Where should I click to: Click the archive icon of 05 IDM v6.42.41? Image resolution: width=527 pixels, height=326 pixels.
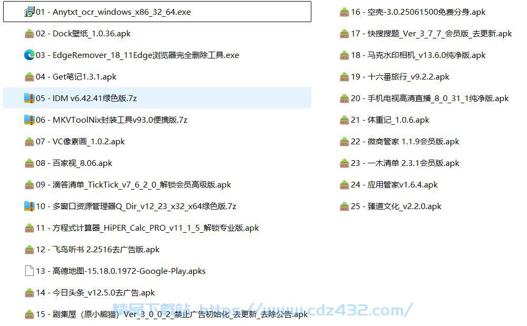pos(29,98)
